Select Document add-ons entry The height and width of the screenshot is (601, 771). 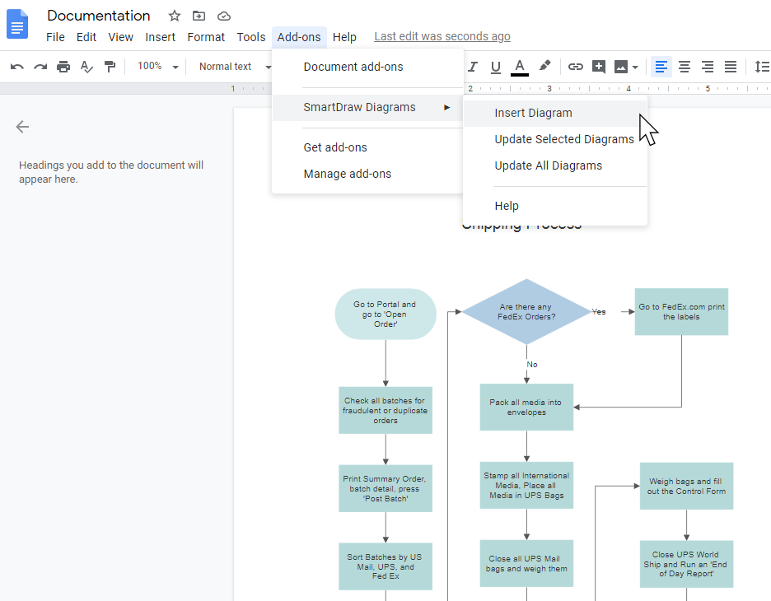coord(367,67)
